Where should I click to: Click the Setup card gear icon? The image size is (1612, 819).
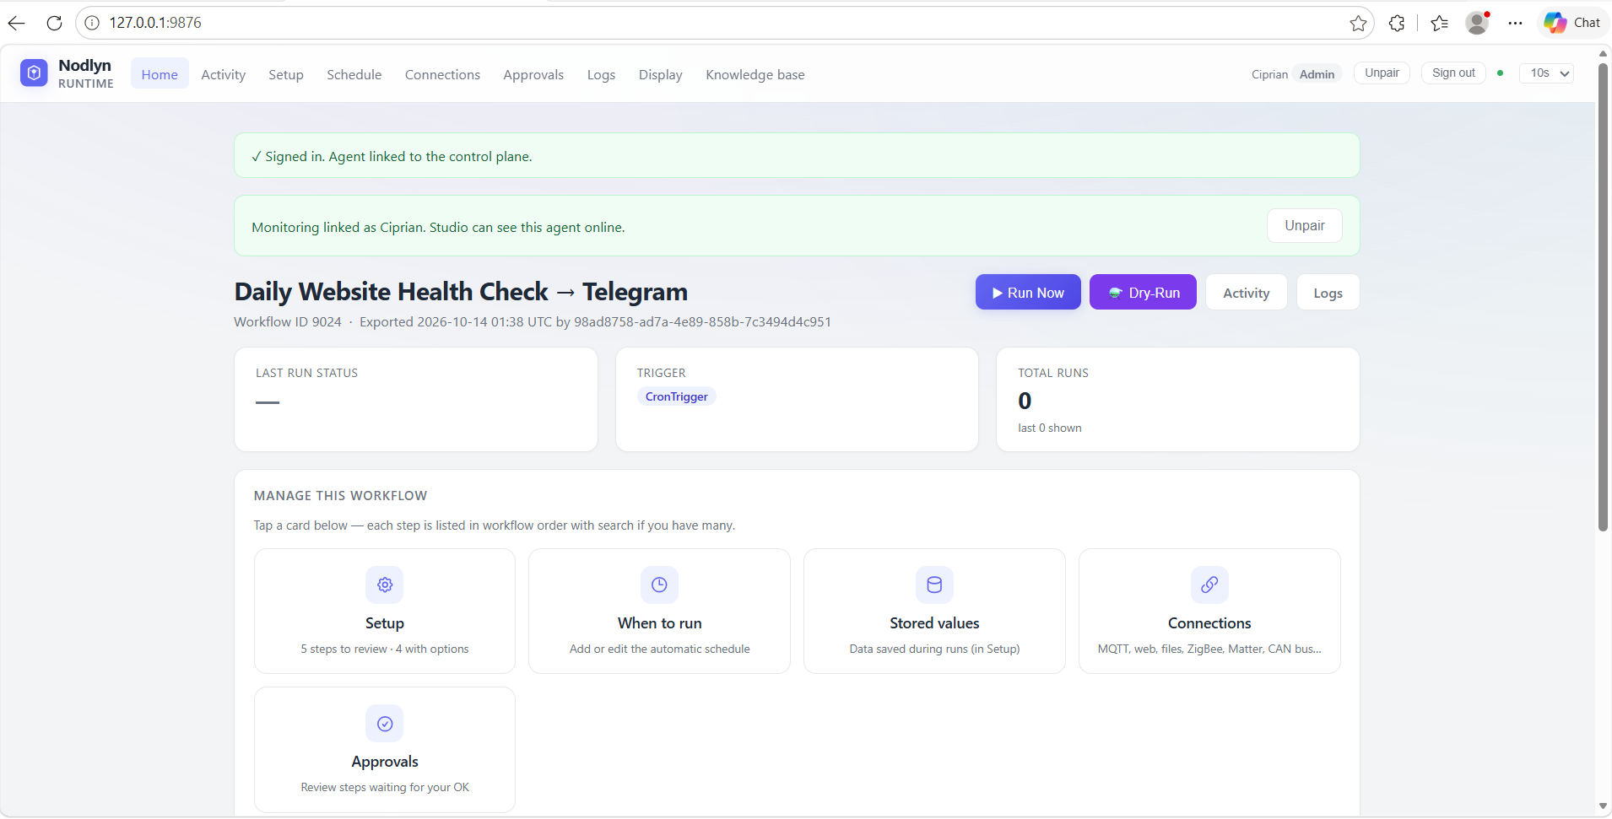click(x=385, y=585)
